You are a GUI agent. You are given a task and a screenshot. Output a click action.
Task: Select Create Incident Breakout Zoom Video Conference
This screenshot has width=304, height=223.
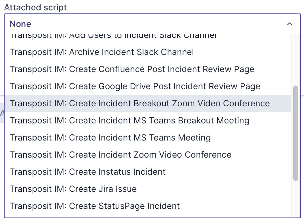pyautogui.click(x=140, y=104)
